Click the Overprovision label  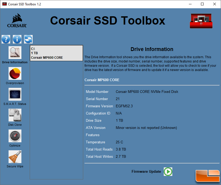[x=15, y=83]
